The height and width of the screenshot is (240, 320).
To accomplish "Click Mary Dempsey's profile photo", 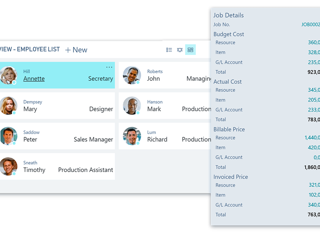I will point(8,106).
